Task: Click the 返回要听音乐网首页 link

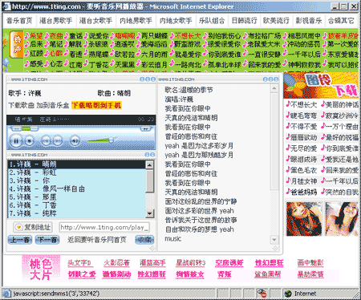Action: click(x=97, y=240)
